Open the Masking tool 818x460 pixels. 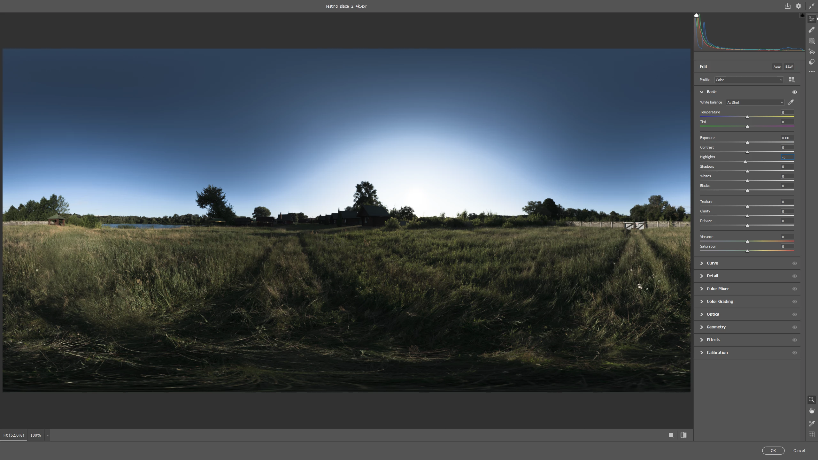812,41
